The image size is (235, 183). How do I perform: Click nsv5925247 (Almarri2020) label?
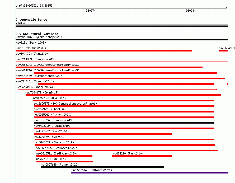(53, 115)
